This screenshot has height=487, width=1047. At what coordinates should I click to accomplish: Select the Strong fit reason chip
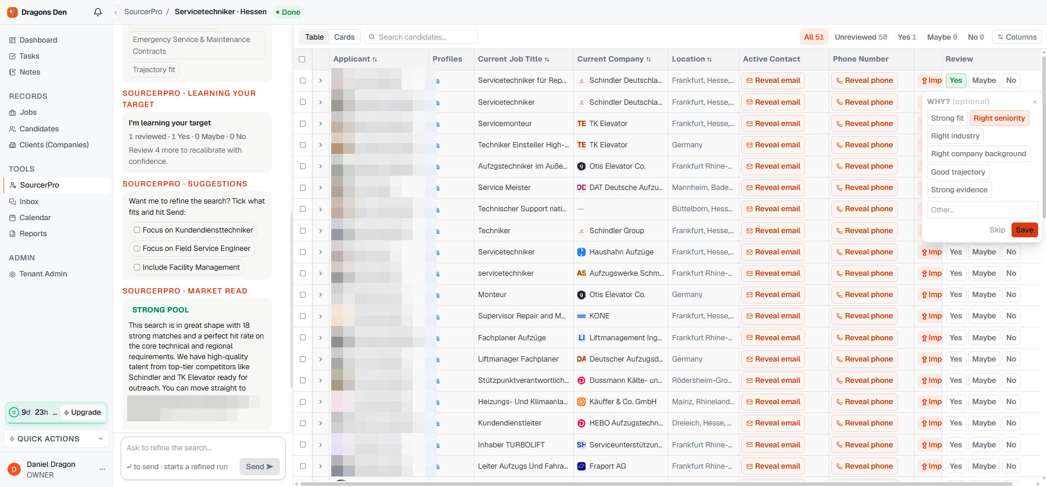point(947,118)
